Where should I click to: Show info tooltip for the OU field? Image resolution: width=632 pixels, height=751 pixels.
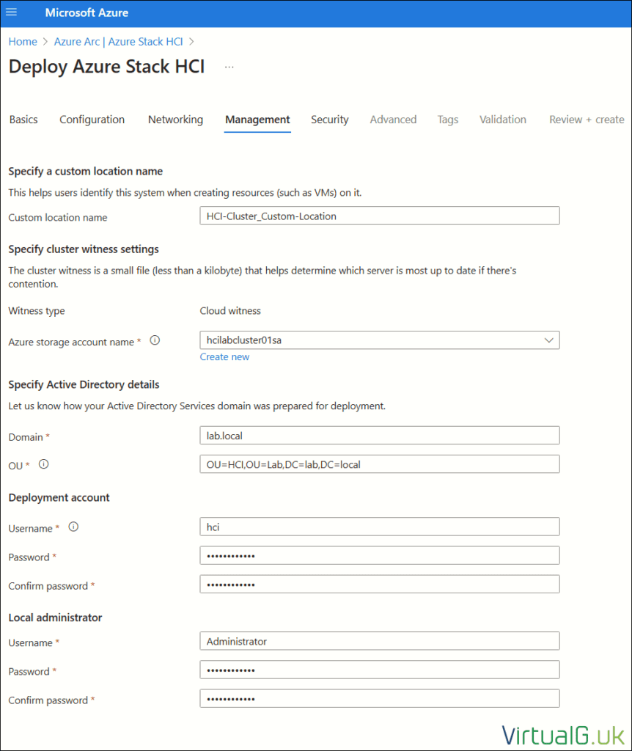click(x=43, y=464)
